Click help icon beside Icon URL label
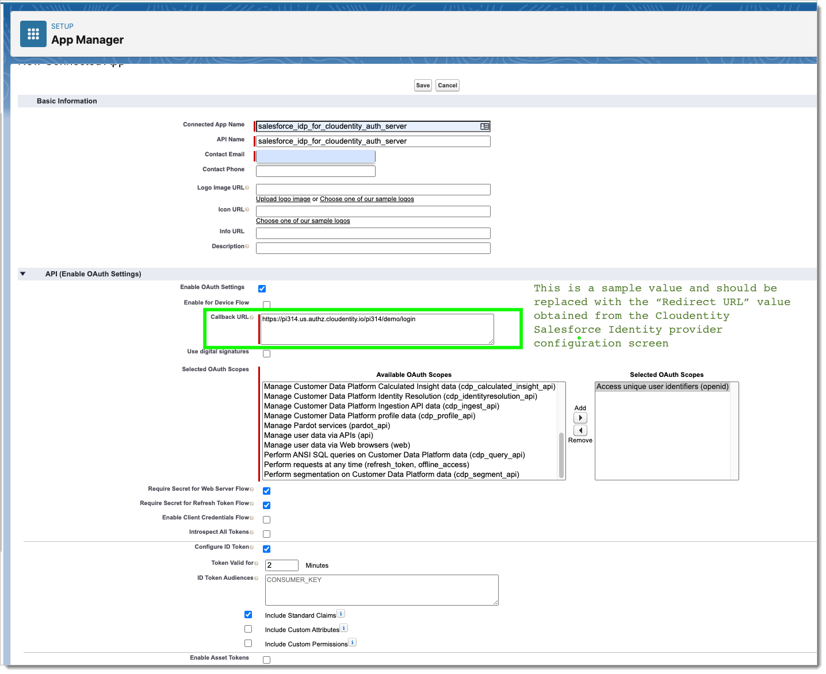 247,210
